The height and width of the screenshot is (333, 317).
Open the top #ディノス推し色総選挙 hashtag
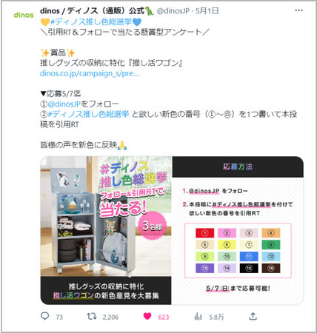pos(91,22)
